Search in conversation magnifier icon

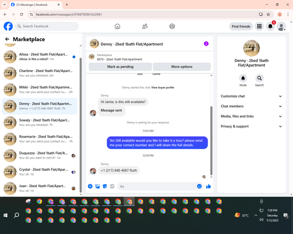point(260,78)
